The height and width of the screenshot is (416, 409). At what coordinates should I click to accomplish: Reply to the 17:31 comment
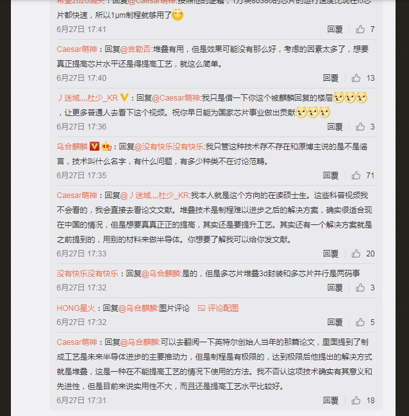point(331,401)
